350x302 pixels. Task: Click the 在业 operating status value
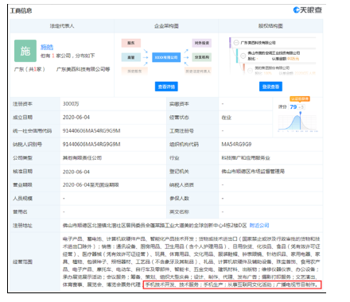tap(227, 118)
